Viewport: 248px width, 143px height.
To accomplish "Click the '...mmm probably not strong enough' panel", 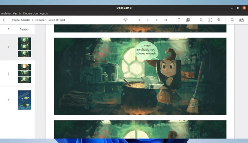I will pyautogui.click(x=140, y=77).
